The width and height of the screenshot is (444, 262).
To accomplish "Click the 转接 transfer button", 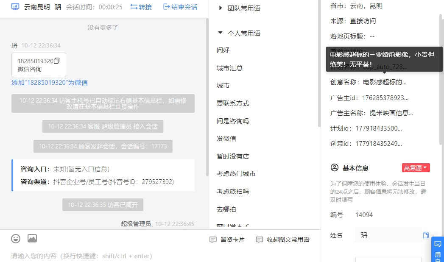I will (141, 7).
